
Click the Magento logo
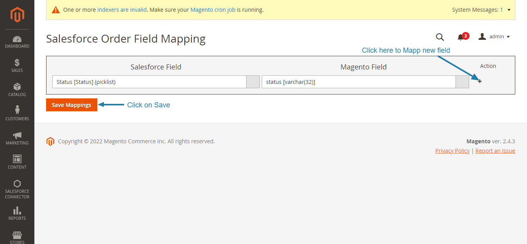pyautogui.click(x=17, y=15)
